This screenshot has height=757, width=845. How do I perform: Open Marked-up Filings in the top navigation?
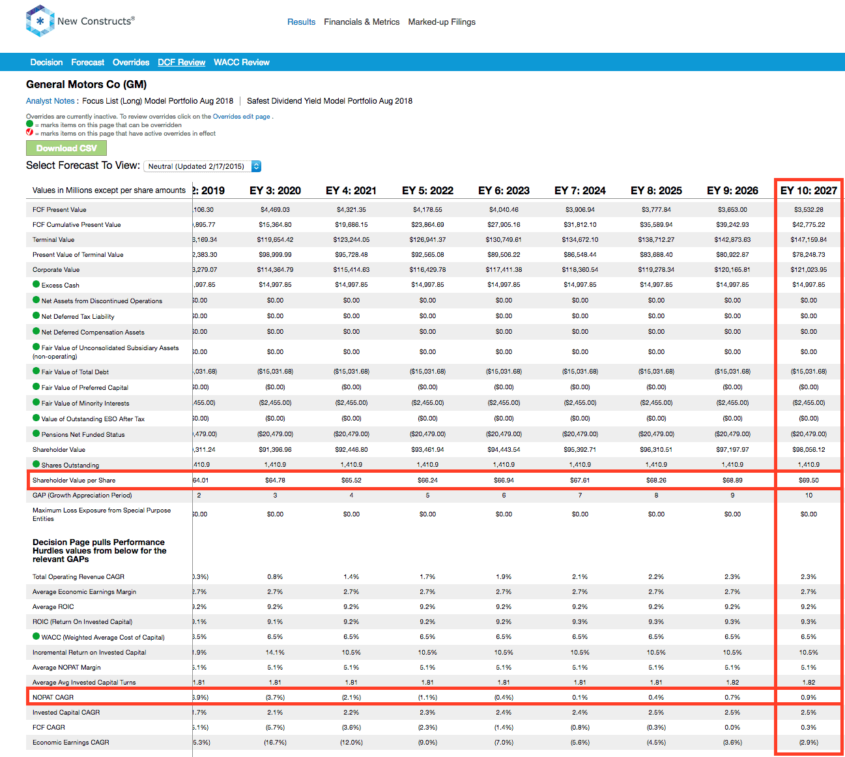pos(442,22)
